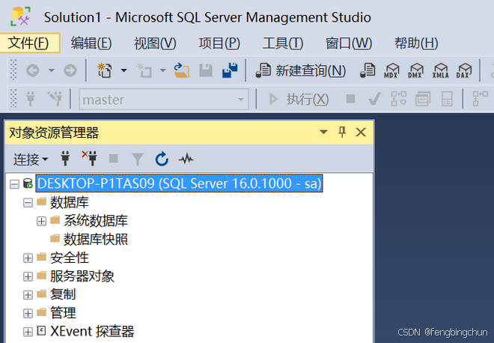Screen dimensions: 494x343
Task: Select the 数据库快照 tree item
Action: pyautogui.click(x=96, y=240)
